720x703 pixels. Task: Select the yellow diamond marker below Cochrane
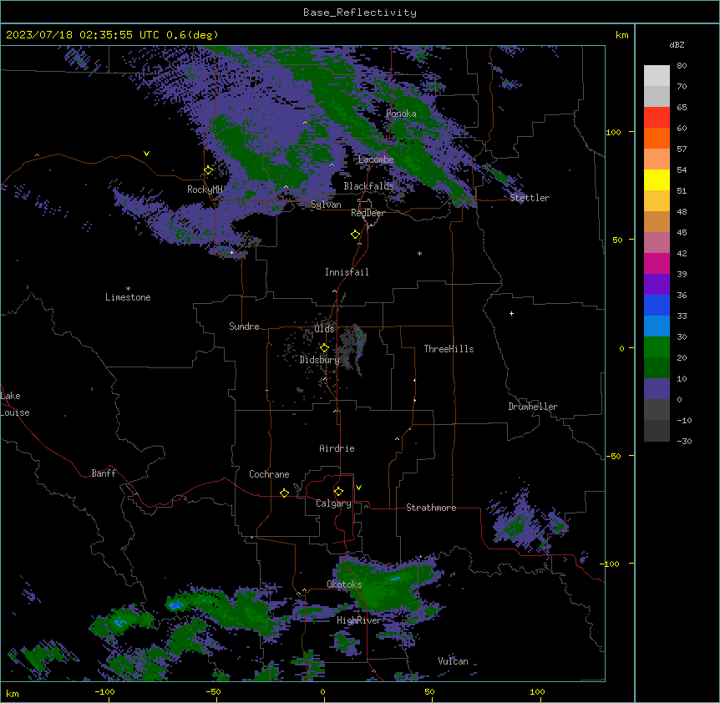point(284,493)
